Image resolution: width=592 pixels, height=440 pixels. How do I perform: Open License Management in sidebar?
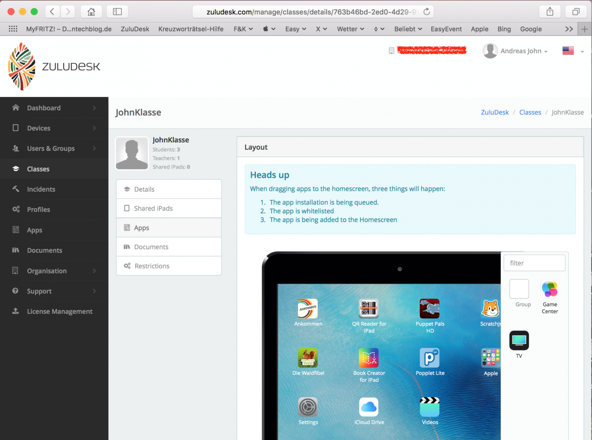[54, 311]
